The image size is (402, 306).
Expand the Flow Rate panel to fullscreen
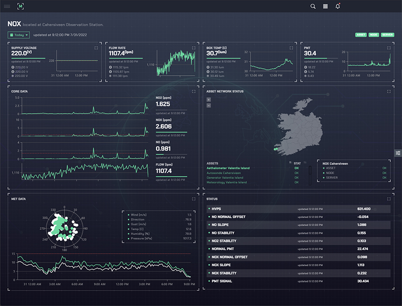194,48
